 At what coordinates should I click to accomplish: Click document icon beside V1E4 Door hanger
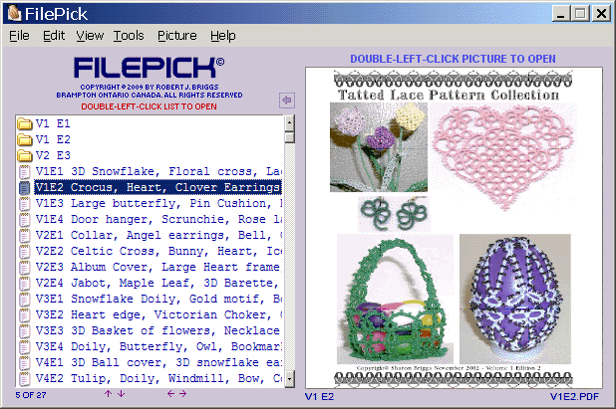24,220
